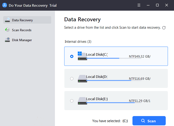Click the Local Disk (C:) Windows drive icon
Viewport: 174px width, 126px height.
click(x=82, y=56)
